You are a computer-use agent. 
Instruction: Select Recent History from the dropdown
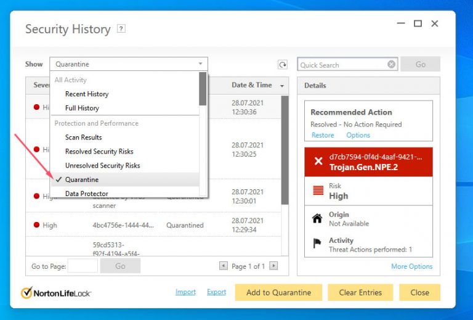coord(87,94)
